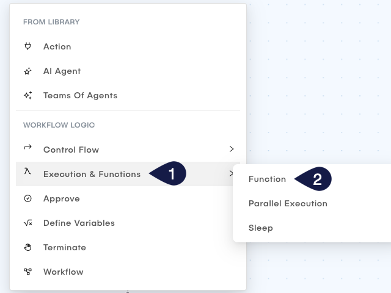The width and height of the screenshot is (391, 293).
Task: Click the lambda icon for Execution & Functions
Action: (x=27, y=173)
